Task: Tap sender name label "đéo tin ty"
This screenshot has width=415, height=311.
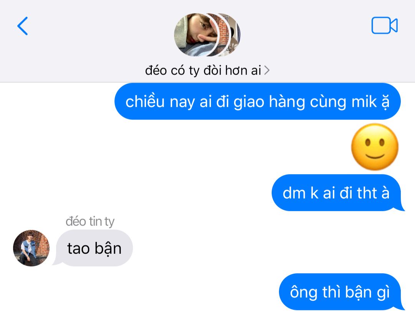Action: pos(90,222)
